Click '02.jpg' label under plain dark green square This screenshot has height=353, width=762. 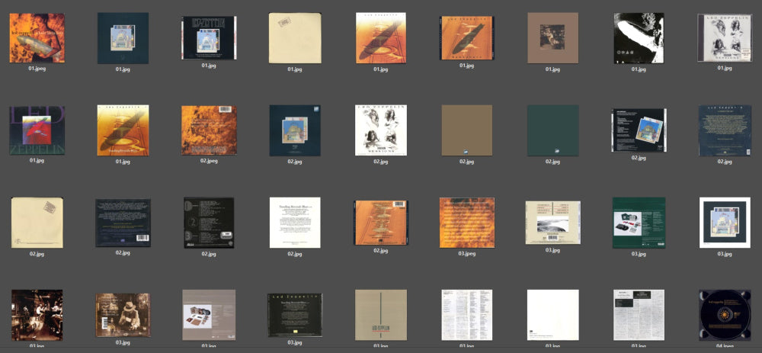553,162
